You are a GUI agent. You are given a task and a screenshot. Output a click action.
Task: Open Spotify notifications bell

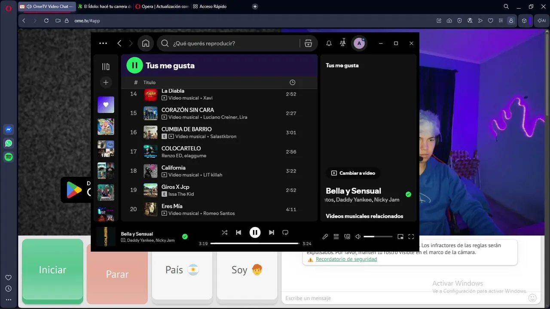[329, 43]
